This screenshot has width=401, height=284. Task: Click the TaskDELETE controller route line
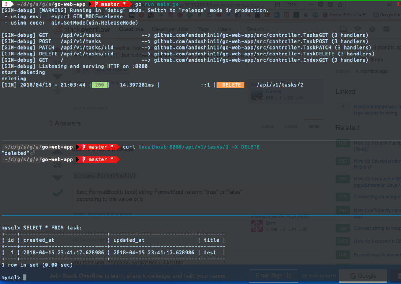[188, 54]
